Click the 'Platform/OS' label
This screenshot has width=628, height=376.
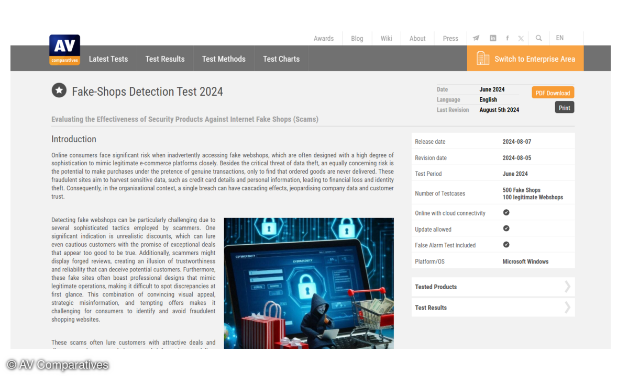click(429, 261)
